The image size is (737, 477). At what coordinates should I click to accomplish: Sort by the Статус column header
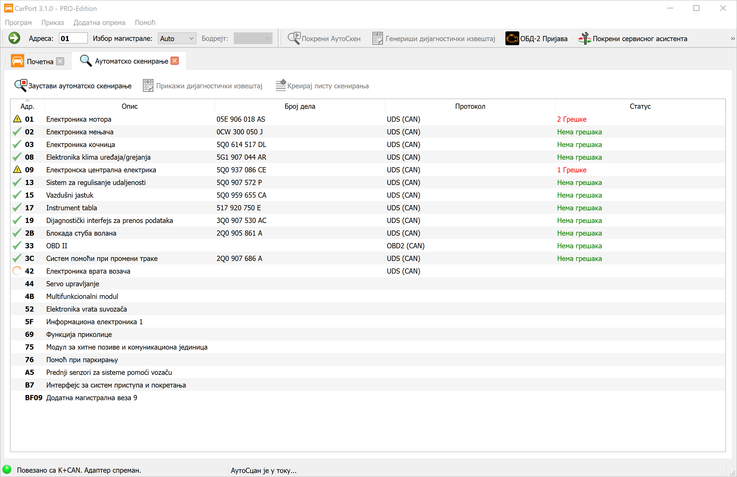pyautogui.click(x=640, y=106)
